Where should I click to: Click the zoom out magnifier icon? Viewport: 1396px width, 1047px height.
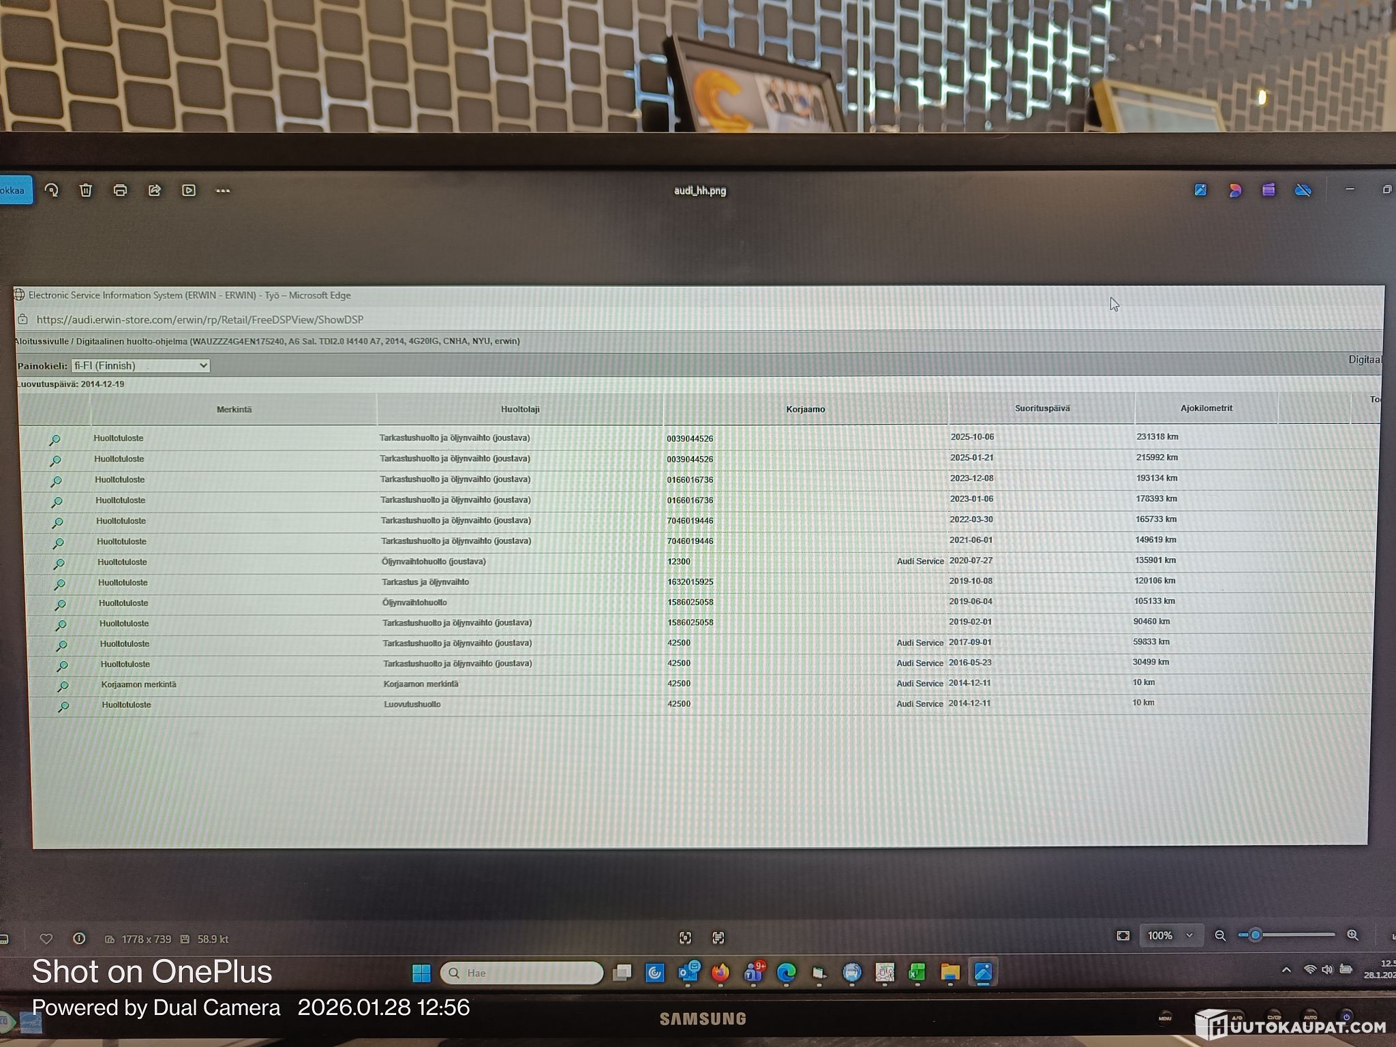(1220, 935)
